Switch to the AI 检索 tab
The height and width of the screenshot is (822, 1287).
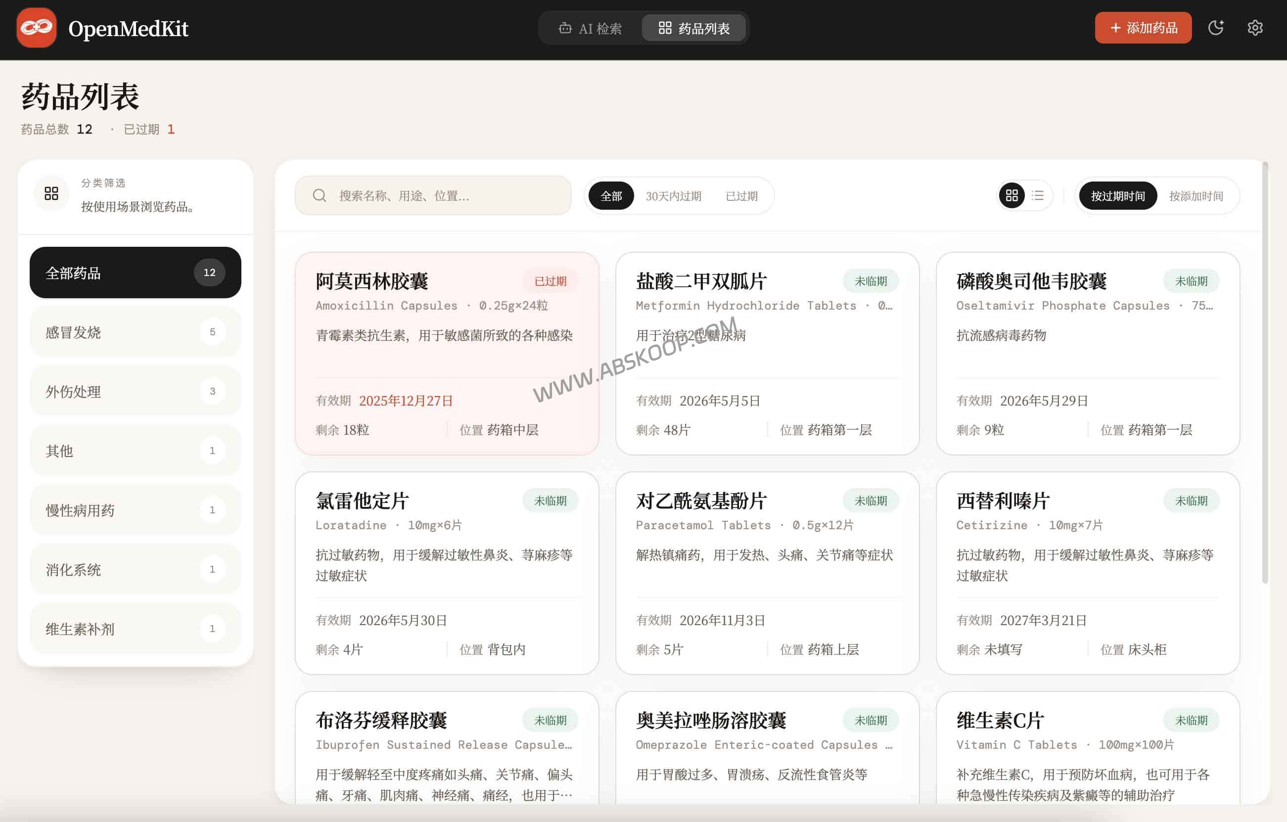tap(591, 28)
